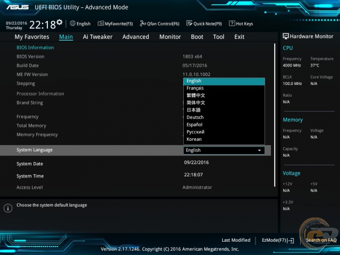The image size is (340, 255).
Task: Click the CPU frequency 4000 MHz value
Action: click(292, 65)
